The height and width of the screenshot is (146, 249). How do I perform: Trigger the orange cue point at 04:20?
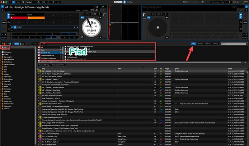(36, 18)
